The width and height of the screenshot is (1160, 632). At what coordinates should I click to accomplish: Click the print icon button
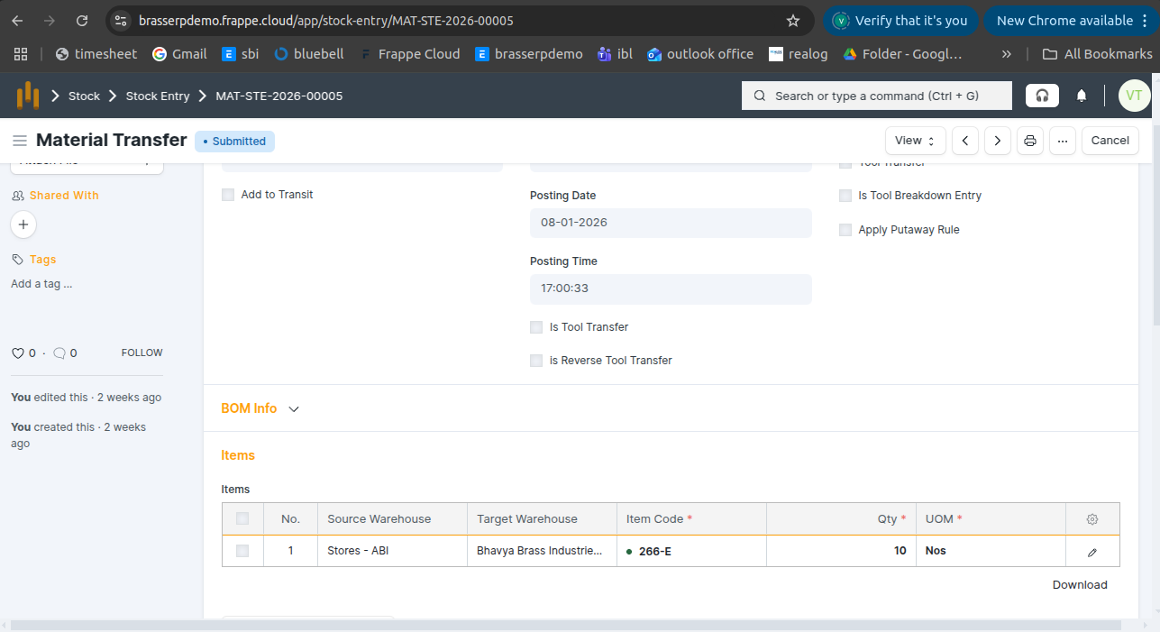(1029, 141)
